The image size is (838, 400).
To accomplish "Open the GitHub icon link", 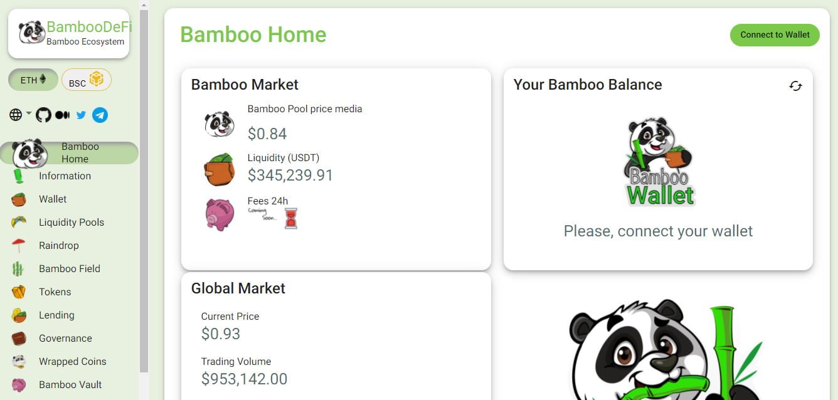I will [43, 115].
